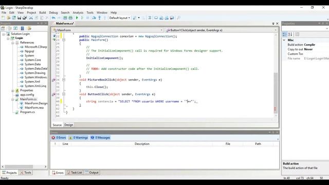This screenshot has width=329, height=185.
Task: Open the Output tab
Action: tap(92, 173)
